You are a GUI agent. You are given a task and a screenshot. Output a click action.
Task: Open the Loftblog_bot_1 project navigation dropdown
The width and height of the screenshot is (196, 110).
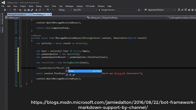(x=46, y=18)
